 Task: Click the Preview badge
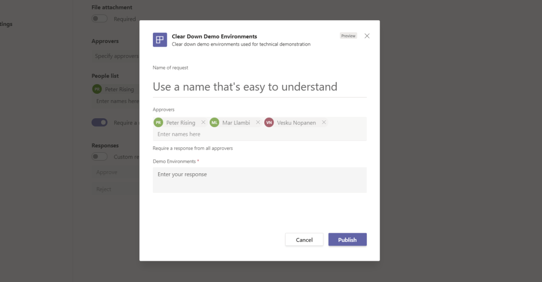(348, 36)
